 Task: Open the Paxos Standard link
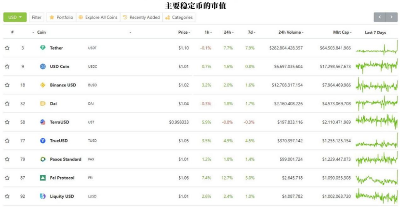(66, 159)
